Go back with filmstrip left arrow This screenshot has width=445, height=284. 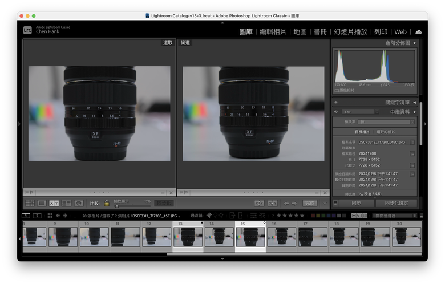[58, 216]
